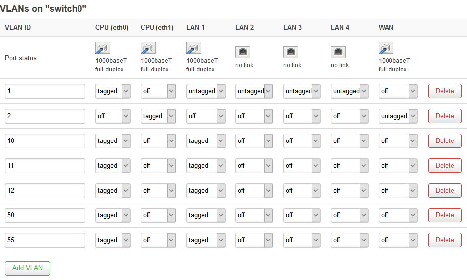
Task: Open CPU (eth1) dropdown for VLAN 11
Action: coord(158,166)
